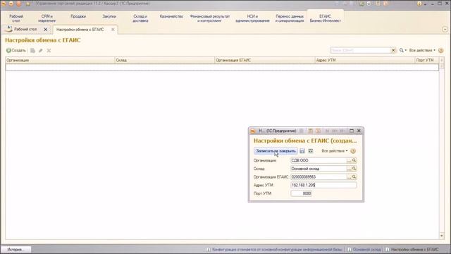Click the calculator icon in main title bar
The image size is (451, 254).
[378, 4]
